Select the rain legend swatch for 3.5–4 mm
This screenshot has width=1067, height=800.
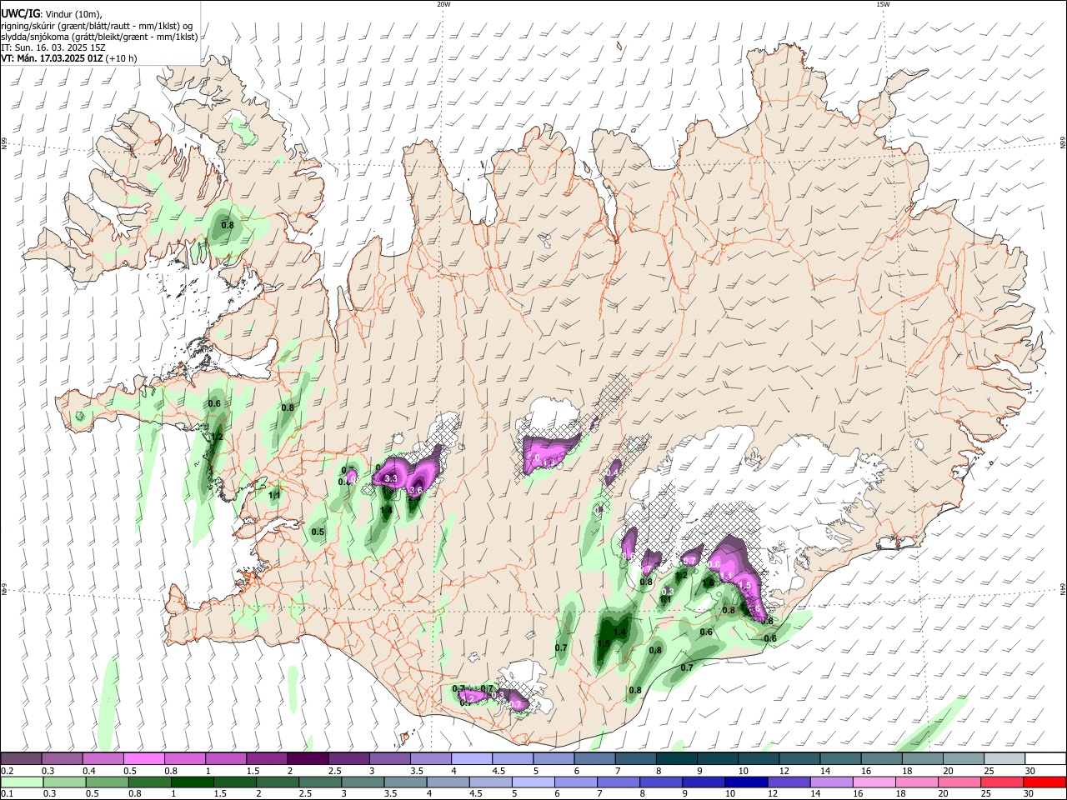coord(405,782)
